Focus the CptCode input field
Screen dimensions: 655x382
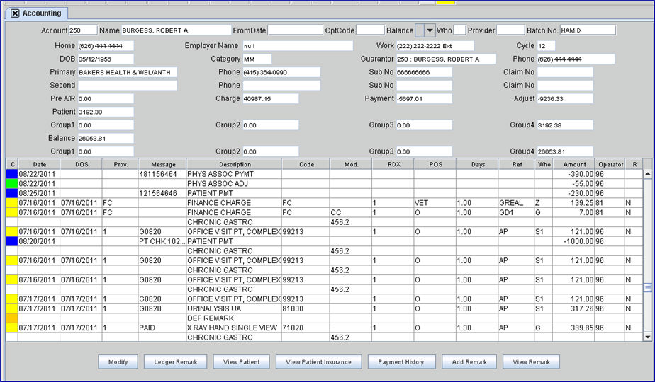click(x=370, y=30)
